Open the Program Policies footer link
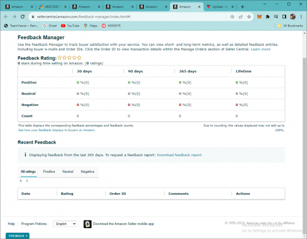307x239 pixels. [34, 224]
